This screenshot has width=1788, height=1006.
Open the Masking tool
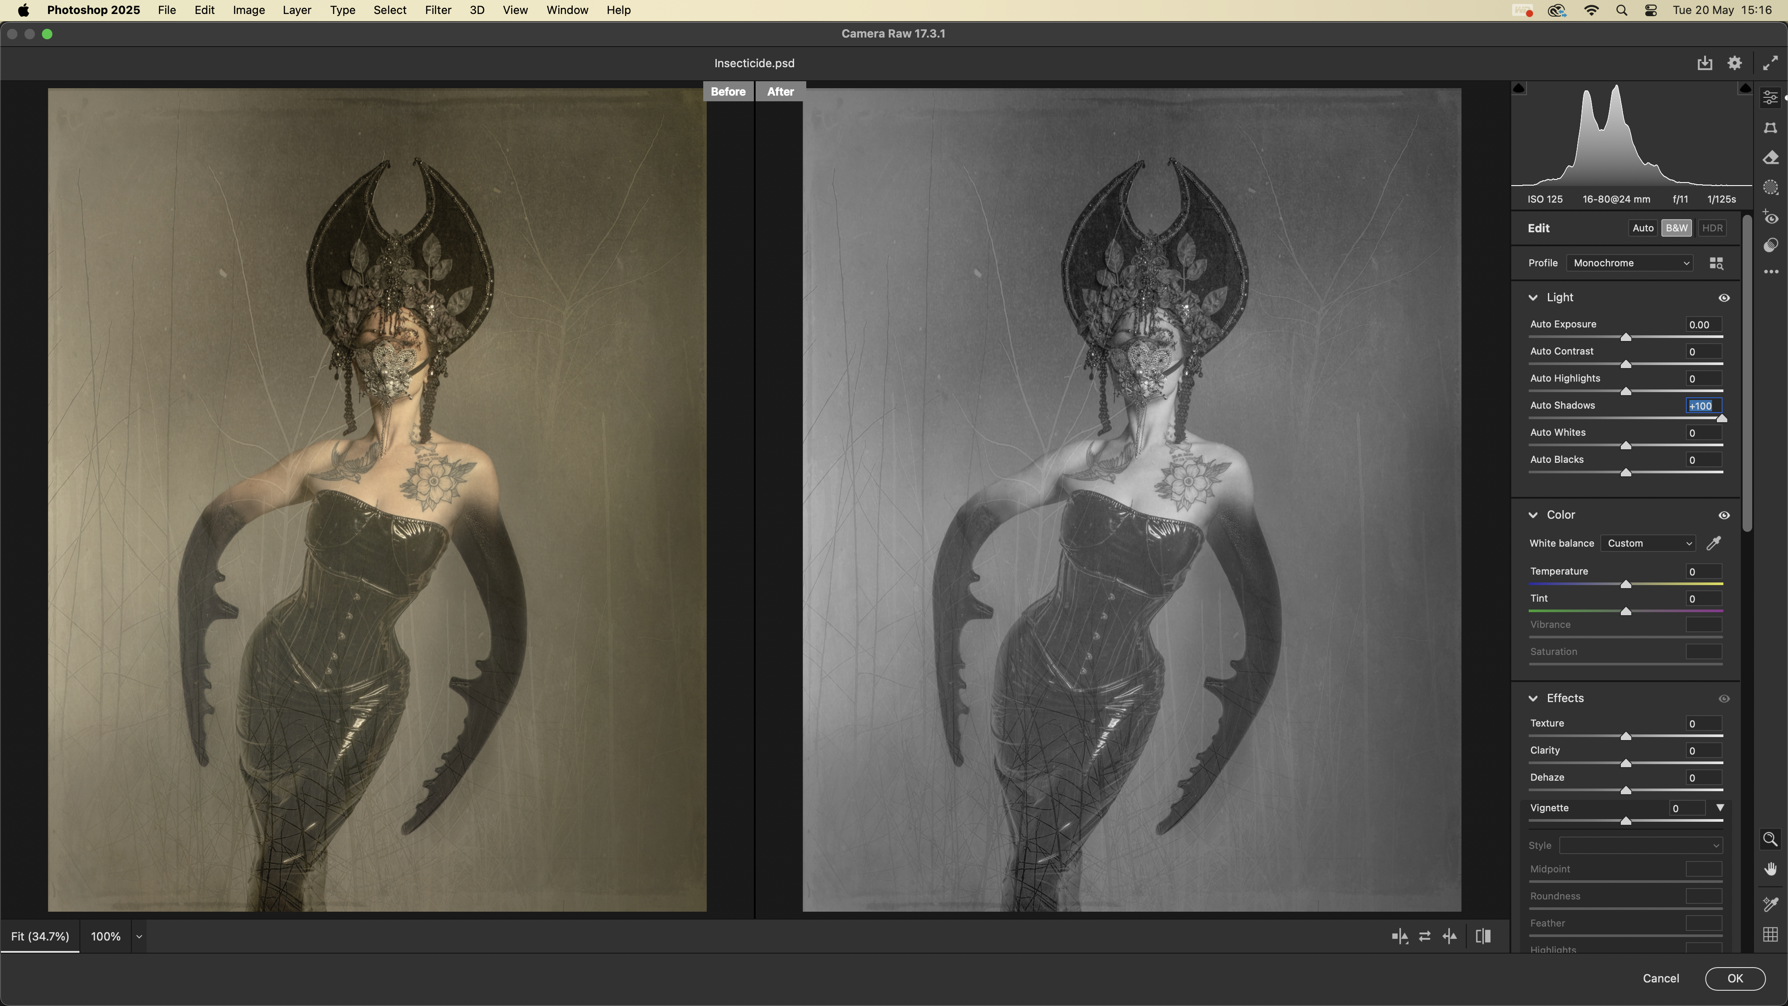pyautogui.click(x=1770, y=188)
